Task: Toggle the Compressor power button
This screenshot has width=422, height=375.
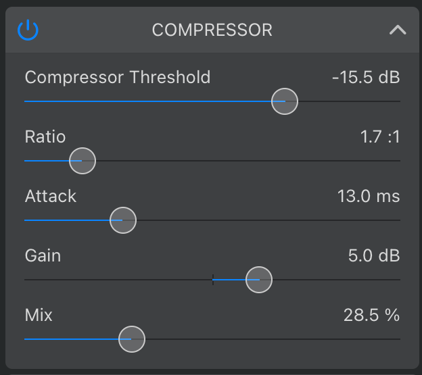Action: pos(28,30)
